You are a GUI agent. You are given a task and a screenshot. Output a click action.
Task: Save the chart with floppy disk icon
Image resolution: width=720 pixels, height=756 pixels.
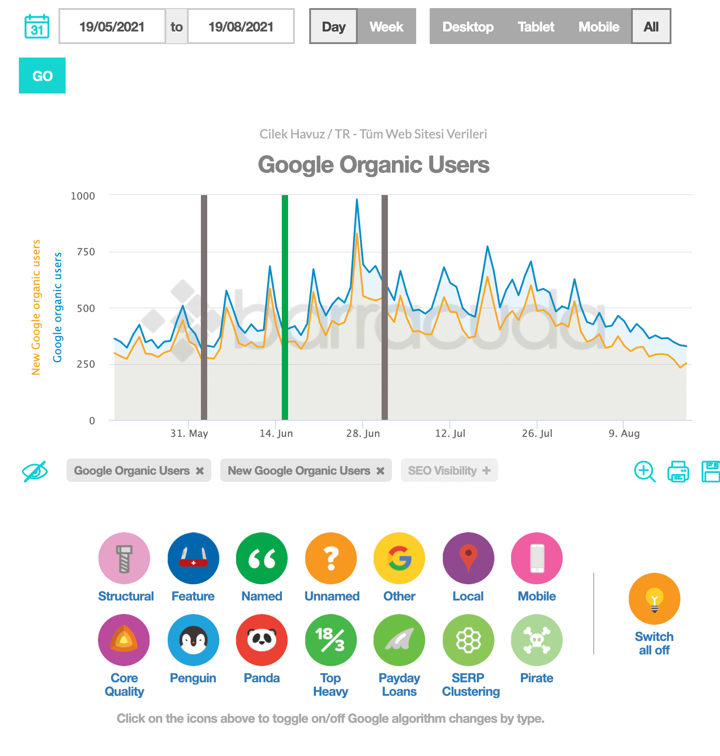(x=711, y=471)
